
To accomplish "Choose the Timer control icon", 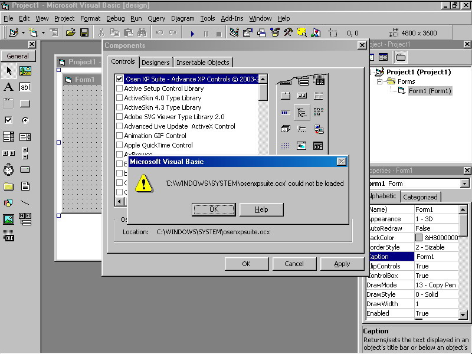I will [8, 170].
